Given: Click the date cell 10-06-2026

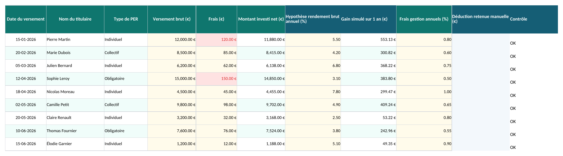Looking at the screenshot, I should click(26, 131).
